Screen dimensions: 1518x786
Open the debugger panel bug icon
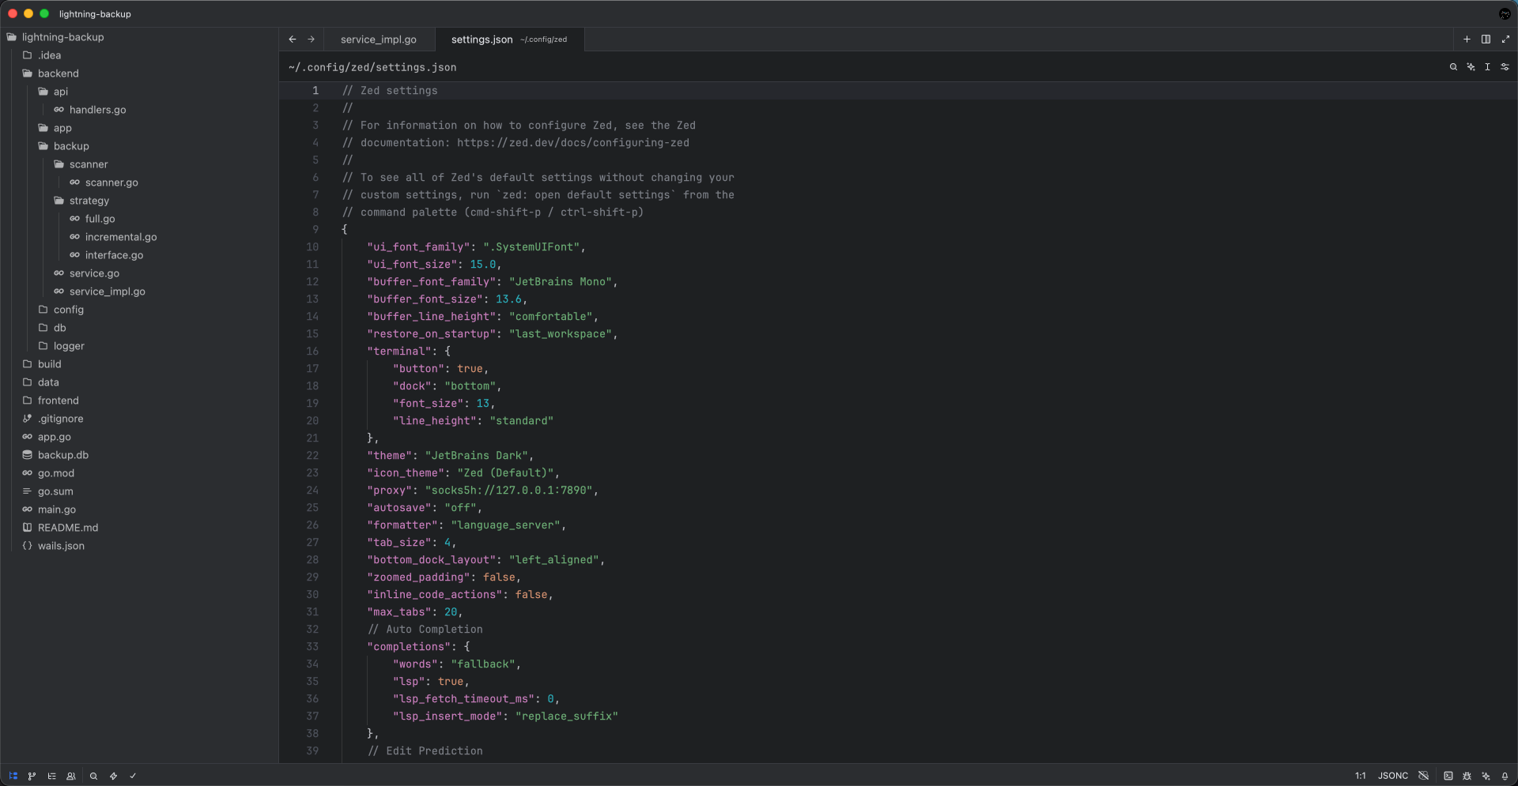1467,776
